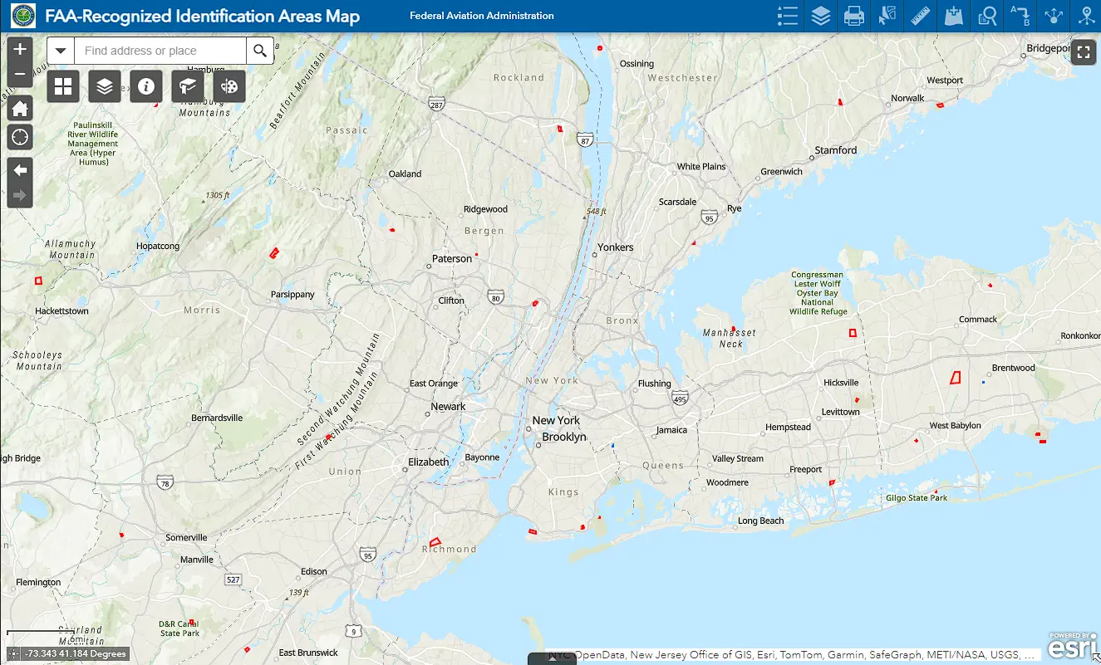Launch the Directions A-to-B tool

click(1020, 16)
